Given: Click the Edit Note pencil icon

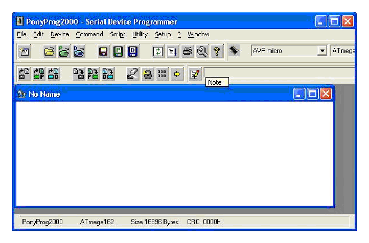Looking at the screenshot, I should (x=195, y=74).
